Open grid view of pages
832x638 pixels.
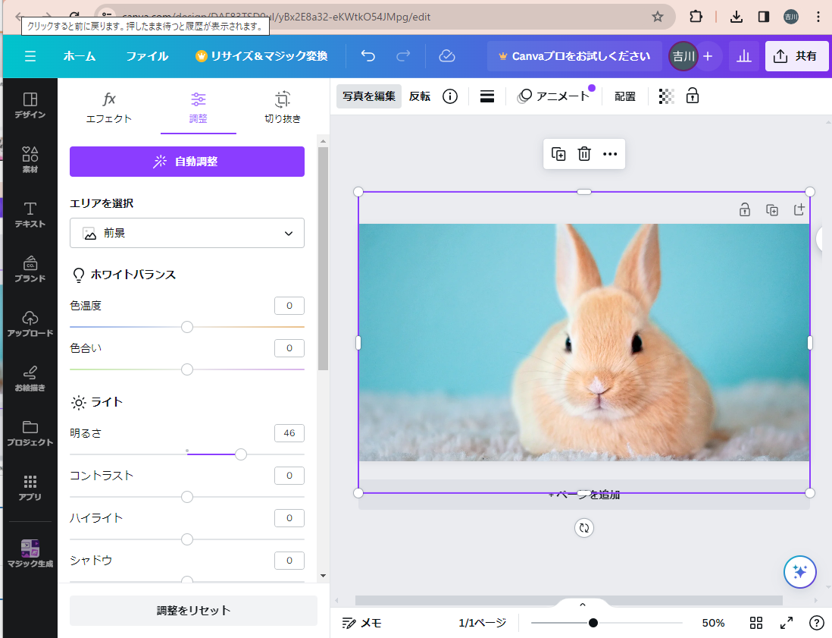tap(755, 623)
